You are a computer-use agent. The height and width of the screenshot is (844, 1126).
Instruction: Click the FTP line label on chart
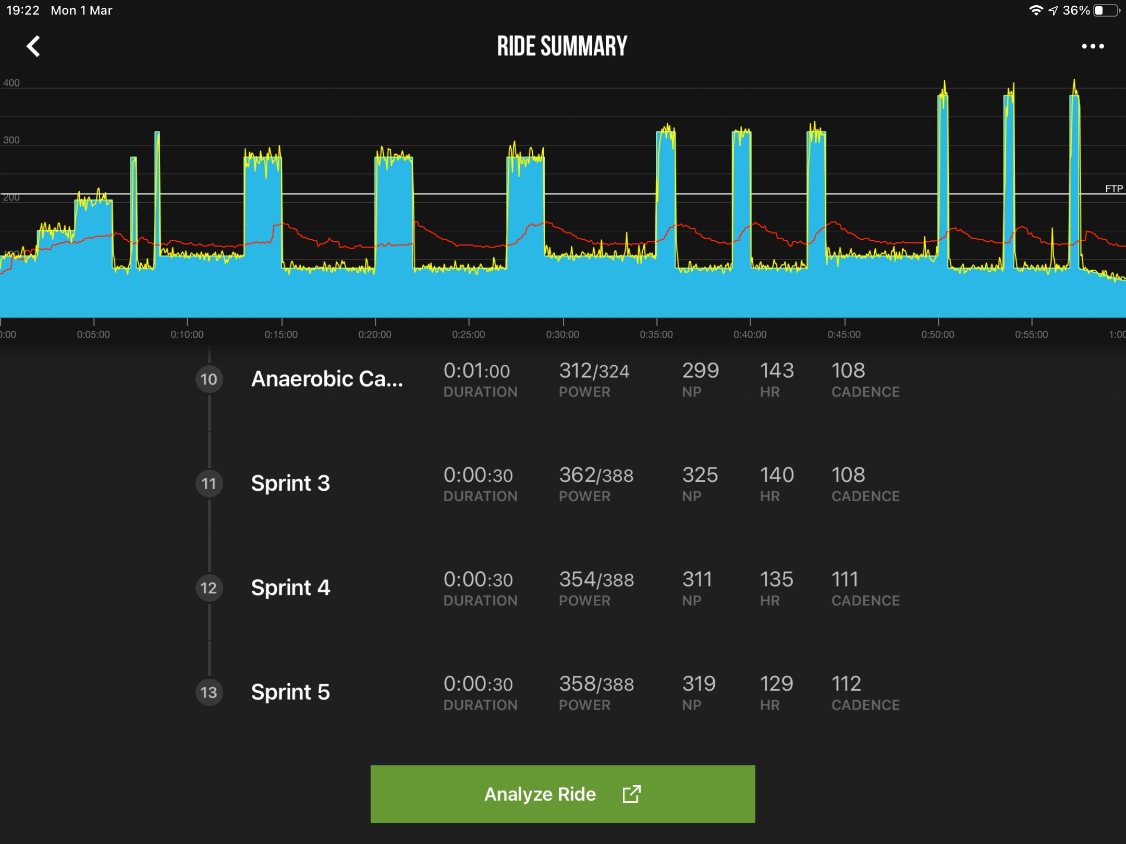[1114, 188]
